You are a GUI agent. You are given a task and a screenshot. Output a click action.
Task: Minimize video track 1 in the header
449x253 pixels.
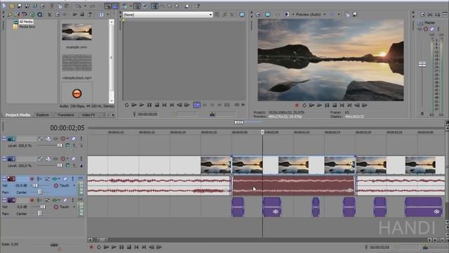click(4, 138)
